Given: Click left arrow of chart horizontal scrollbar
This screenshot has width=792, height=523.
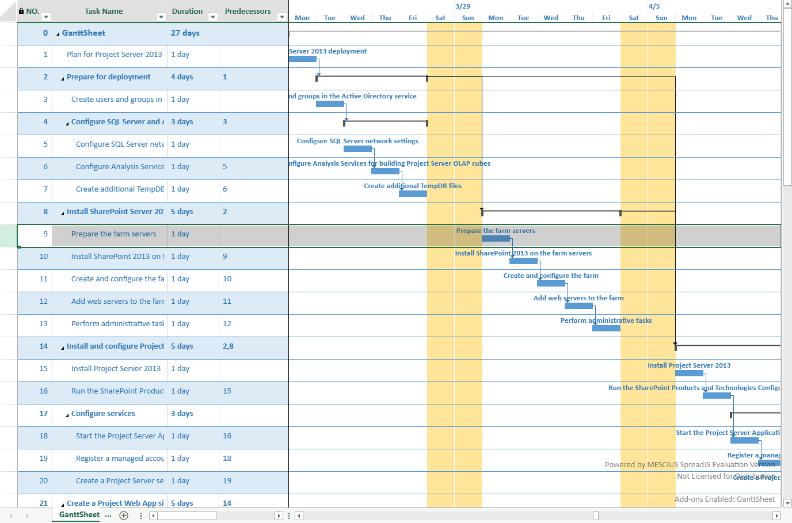Looking at the screenshot, I should [299, 516].
